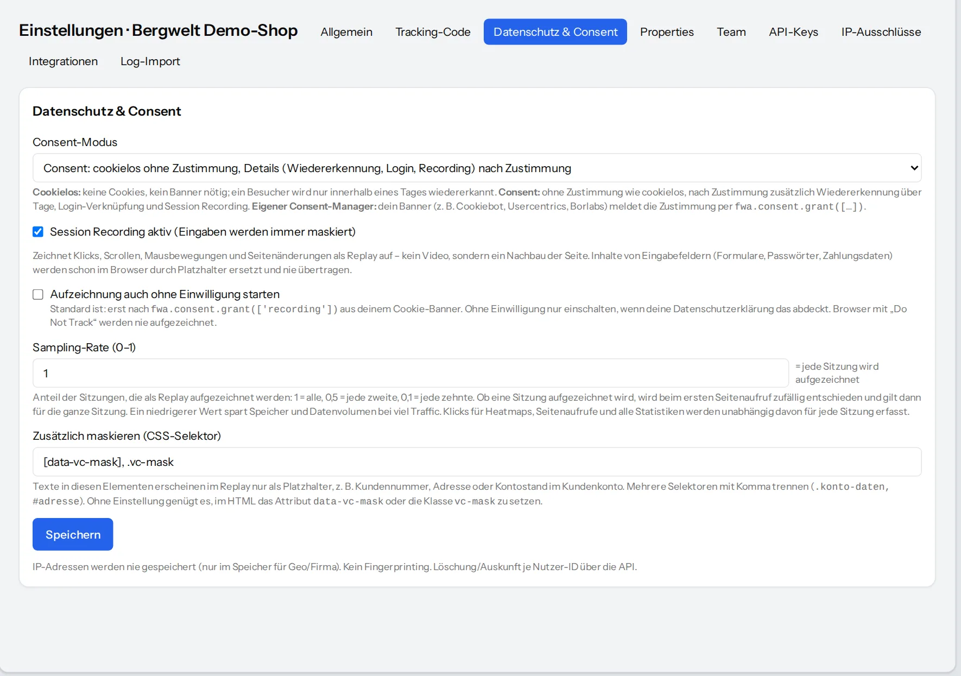Click the '=jede Sitzung wird aufgezeichnet' hint
961x676 pixels.
[x=837, y=373]
